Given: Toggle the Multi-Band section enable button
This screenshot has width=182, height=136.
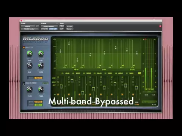Looking at the screenshot, I should tap(24, 83).
